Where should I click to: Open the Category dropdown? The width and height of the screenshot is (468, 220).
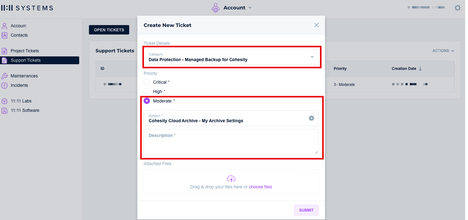click(x=231, y=57)
